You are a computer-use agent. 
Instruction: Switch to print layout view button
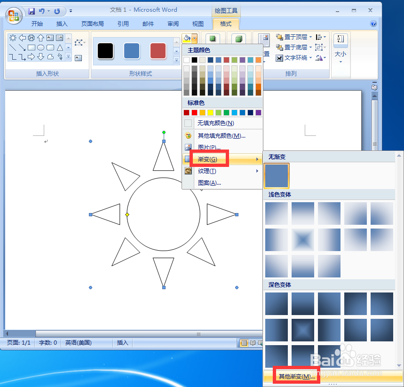coord(244,343)
